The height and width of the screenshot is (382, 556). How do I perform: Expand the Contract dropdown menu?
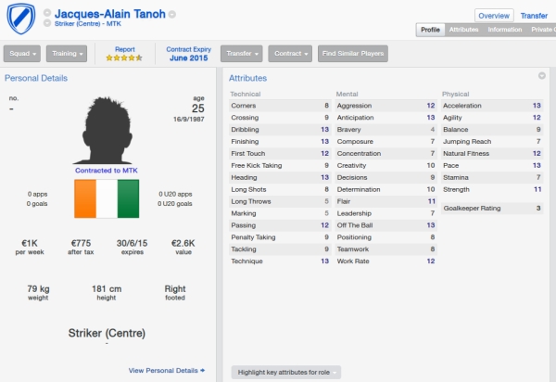coord(290,54)
